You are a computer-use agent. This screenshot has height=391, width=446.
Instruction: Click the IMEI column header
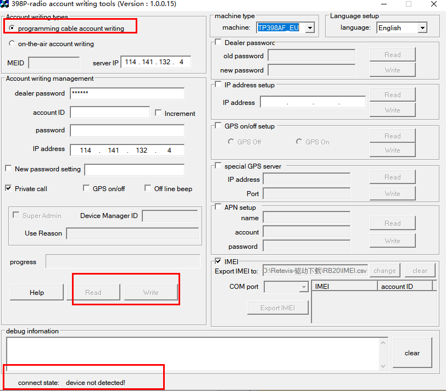pos(344,286)
